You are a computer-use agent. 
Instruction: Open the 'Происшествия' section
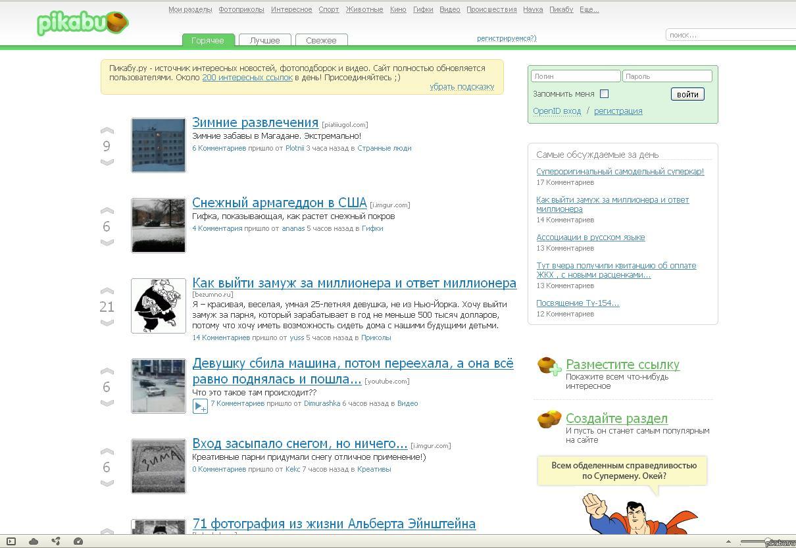tap(491, 9)
